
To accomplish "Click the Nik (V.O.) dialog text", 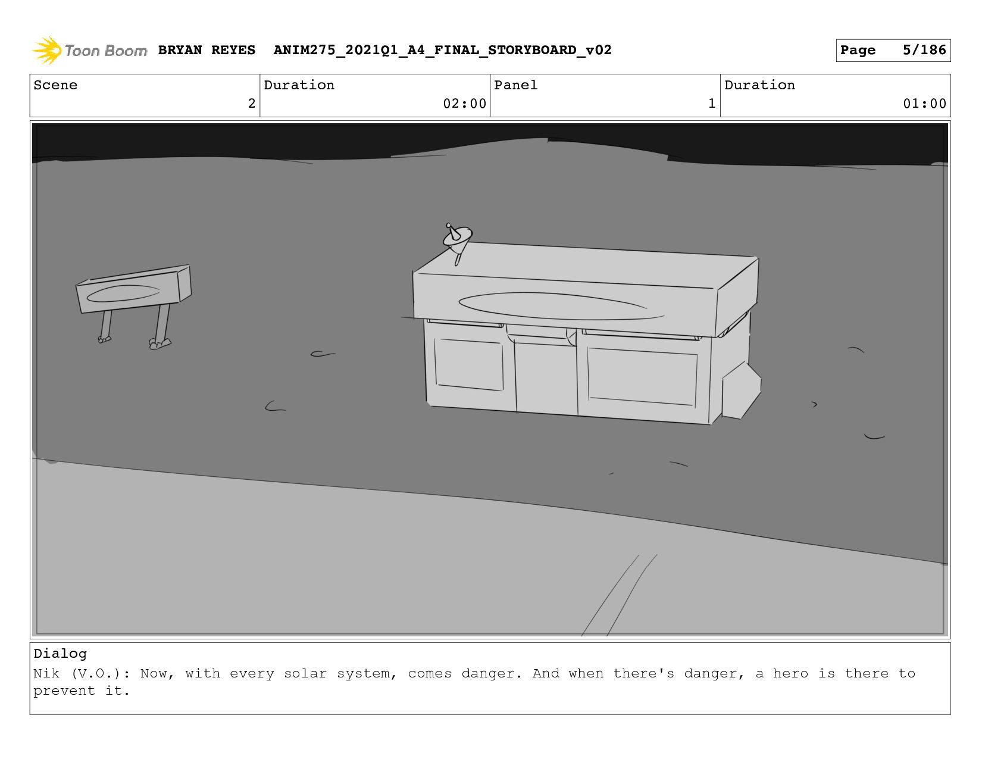I will click(x=474, y=682).
